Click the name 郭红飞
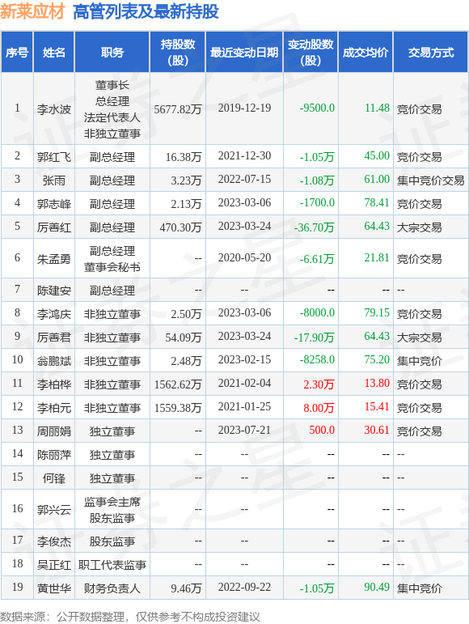Image resolution: width=469 pixels, height=624 pixels. [x=54, y=157]
